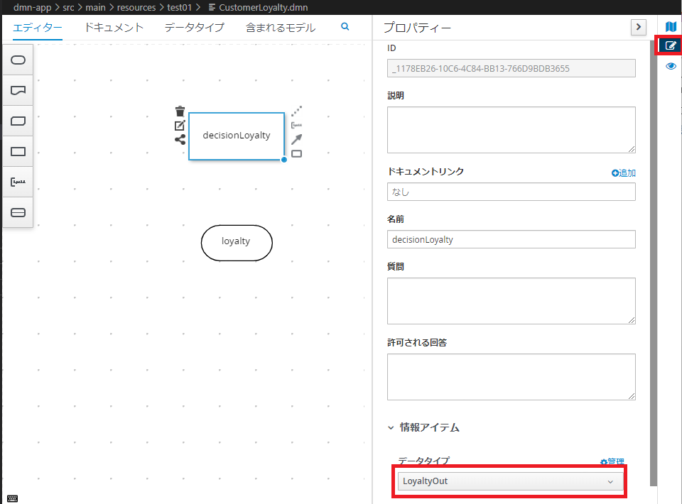The width and height of the screenshot is (682, 504).
Task: Switch to the データタイプ tab
Action: pyautogui.click(x=194, y=28)
